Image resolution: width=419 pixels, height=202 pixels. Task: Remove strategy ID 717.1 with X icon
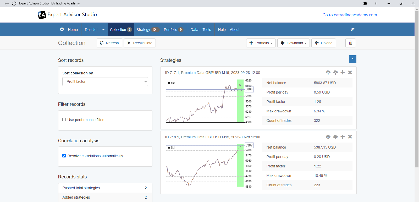point(350,72)
